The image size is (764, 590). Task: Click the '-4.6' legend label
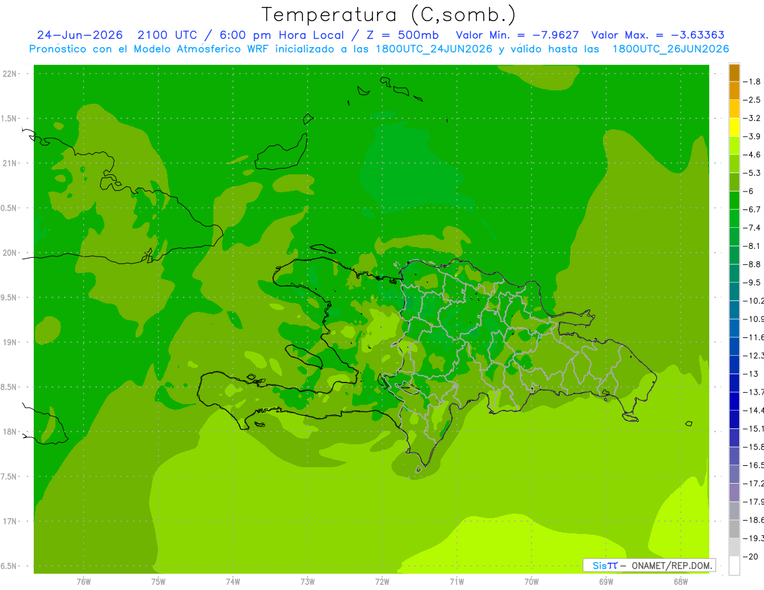[752, 155]
